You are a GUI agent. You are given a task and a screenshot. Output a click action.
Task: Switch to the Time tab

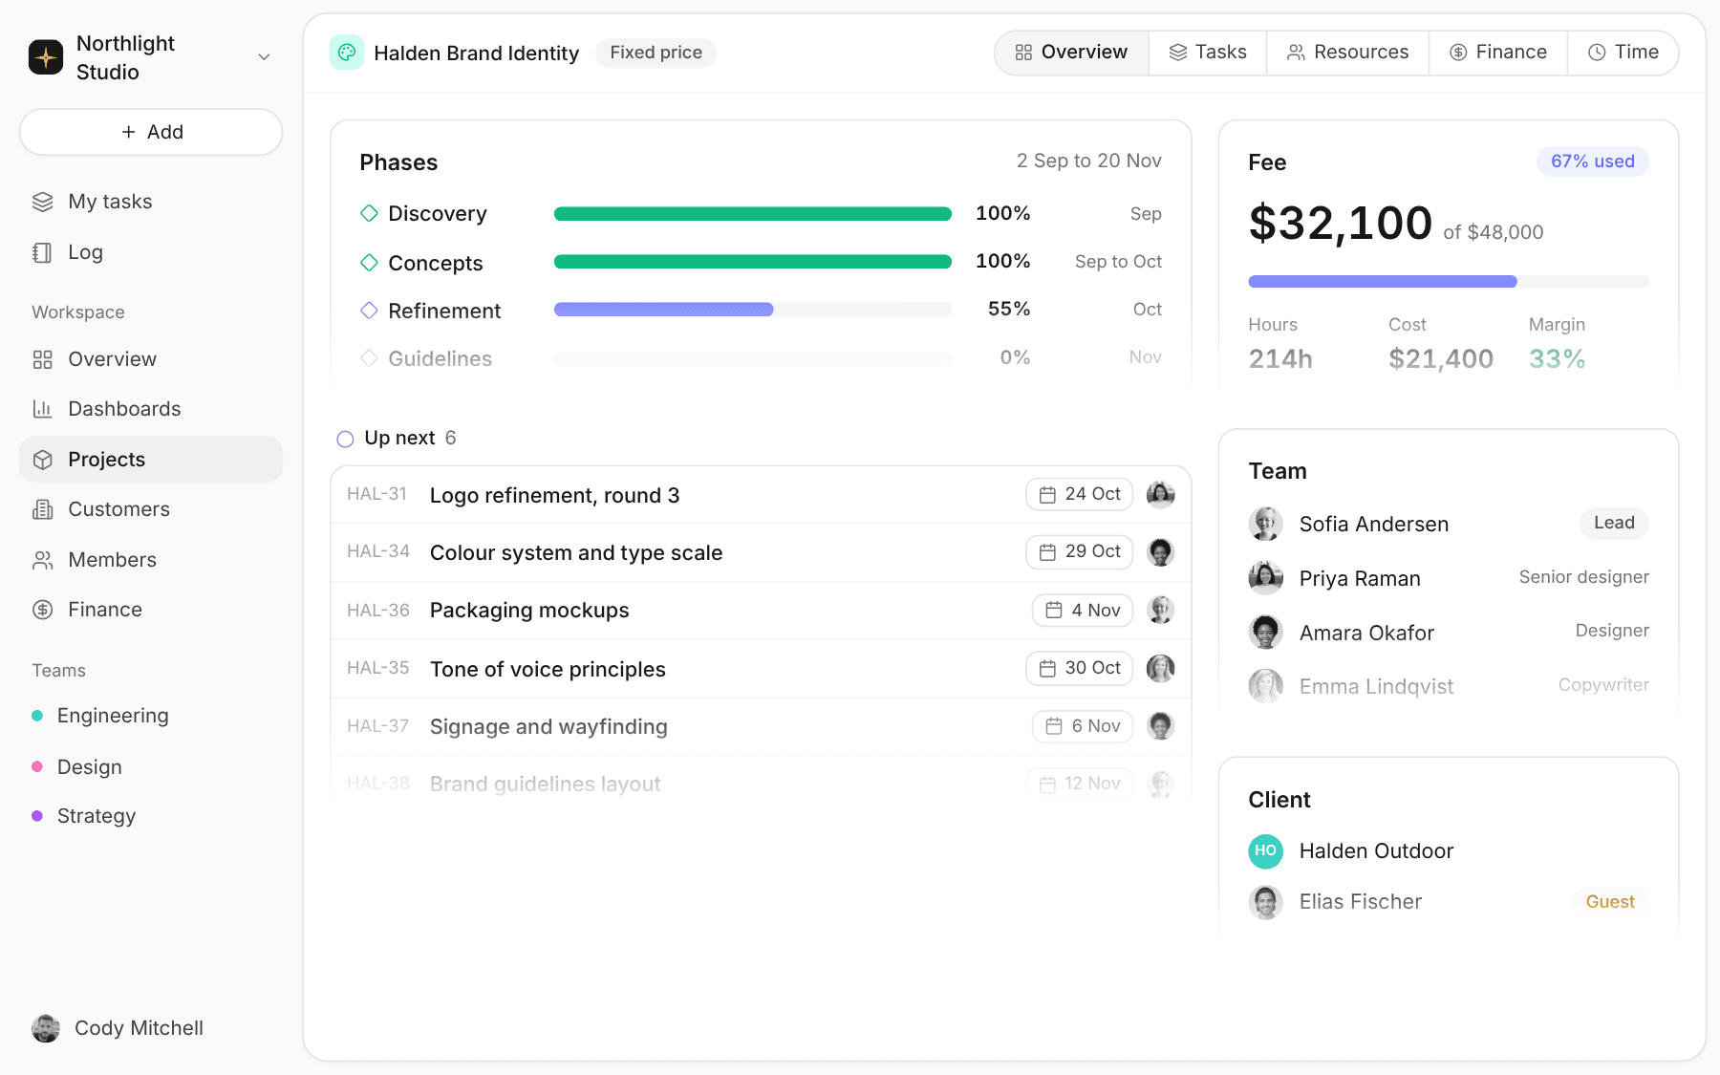pyautogui.click(x=1623, y=53)
